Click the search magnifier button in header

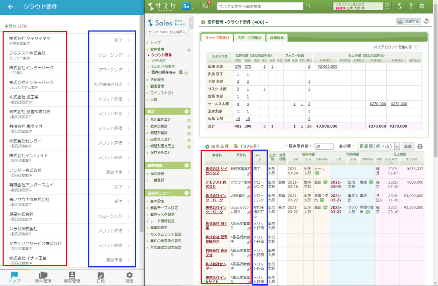point(309,6)
